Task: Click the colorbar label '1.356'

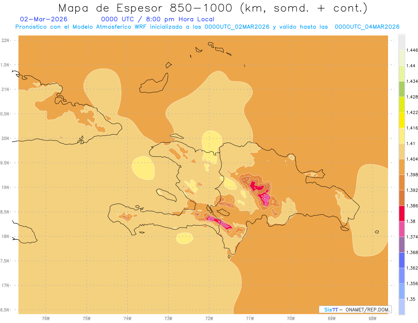Action: 412,283
